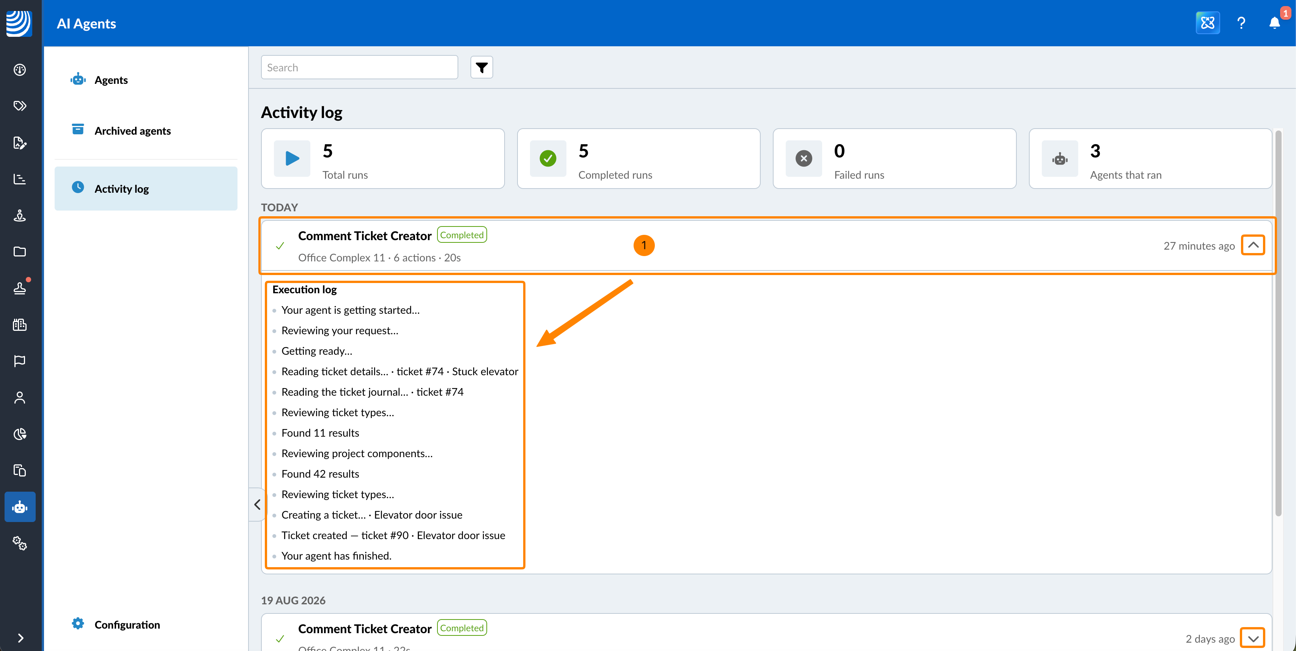The width and height of the screenshot is (1296, 651).
Task: Click 'Reviewing project components…' log line
Action: point(357,453)
